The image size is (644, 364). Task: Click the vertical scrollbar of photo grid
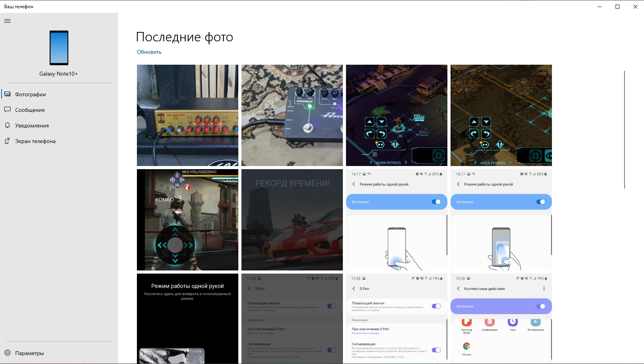(624, 130)
